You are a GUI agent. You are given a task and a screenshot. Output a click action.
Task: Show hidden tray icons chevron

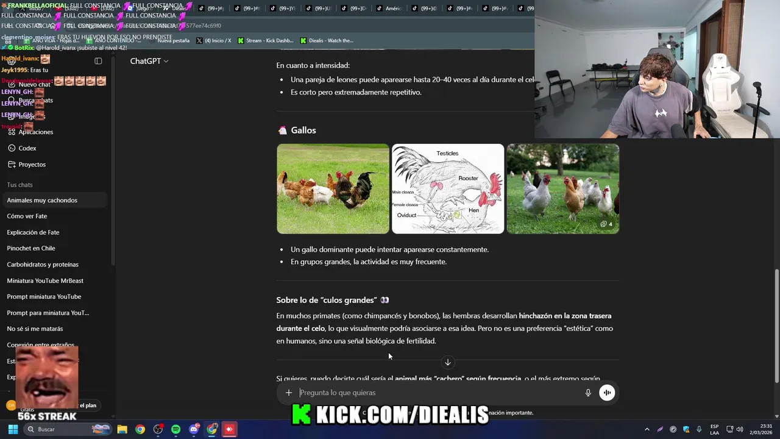point(647,429)
